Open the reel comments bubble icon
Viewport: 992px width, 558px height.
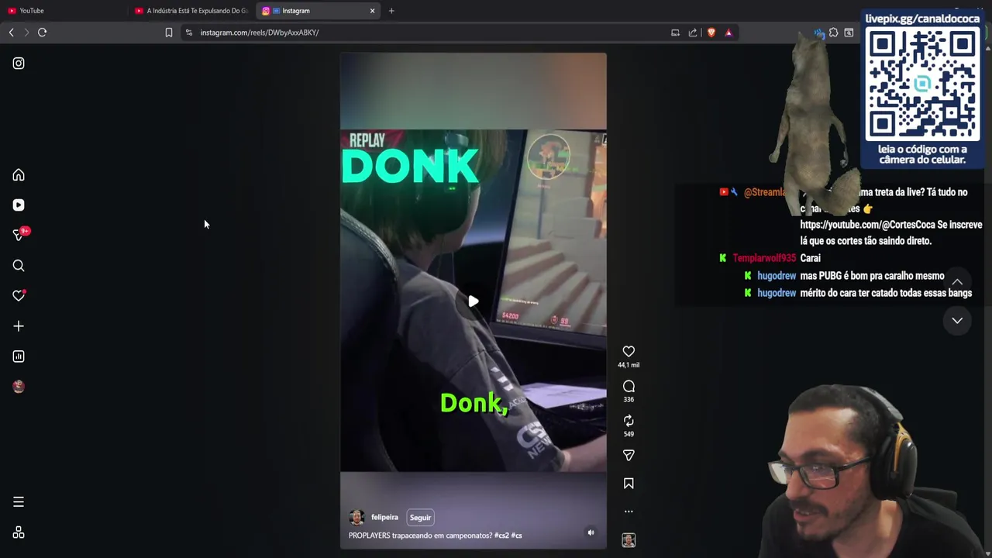pyautogui.click(x=629, y=386)
